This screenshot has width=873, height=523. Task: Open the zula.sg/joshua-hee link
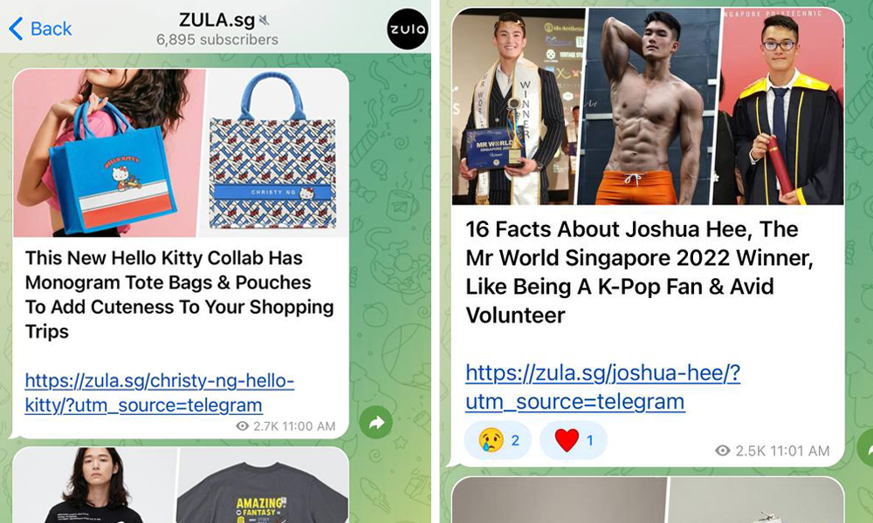click(603, 387)
